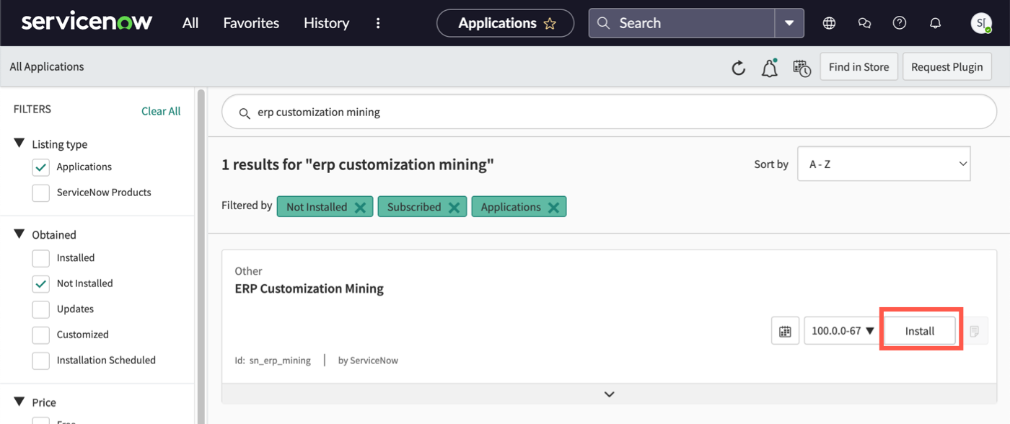
Task: Click the filters panel scrollbar
Action: (x=201, y=256)
